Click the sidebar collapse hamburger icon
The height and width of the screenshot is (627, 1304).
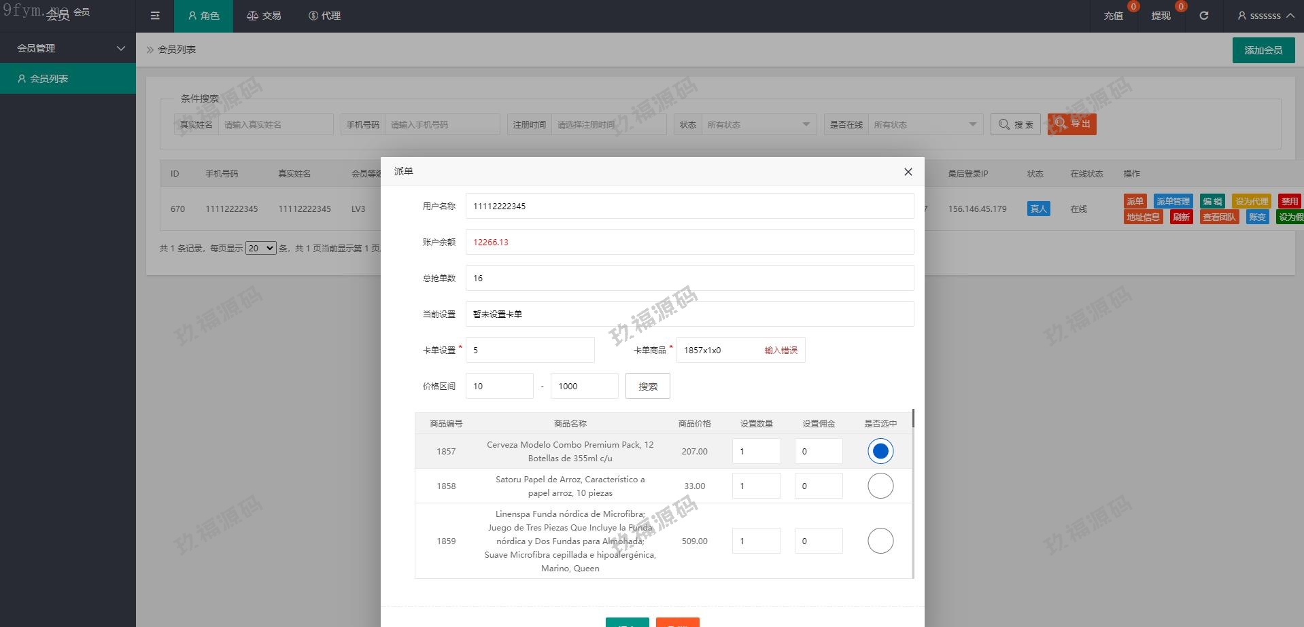[155, 16]
